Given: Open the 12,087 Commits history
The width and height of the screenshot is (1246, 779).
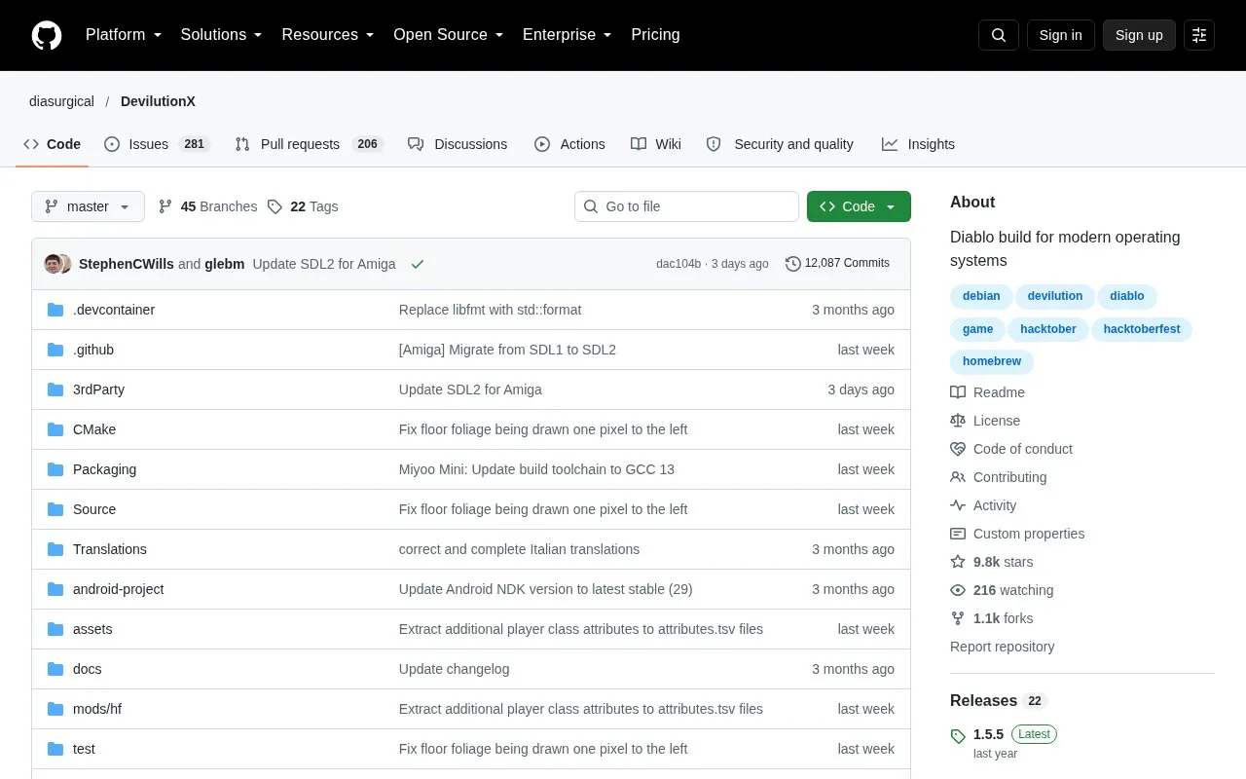Looking at the screenshot, I should 837,263.
